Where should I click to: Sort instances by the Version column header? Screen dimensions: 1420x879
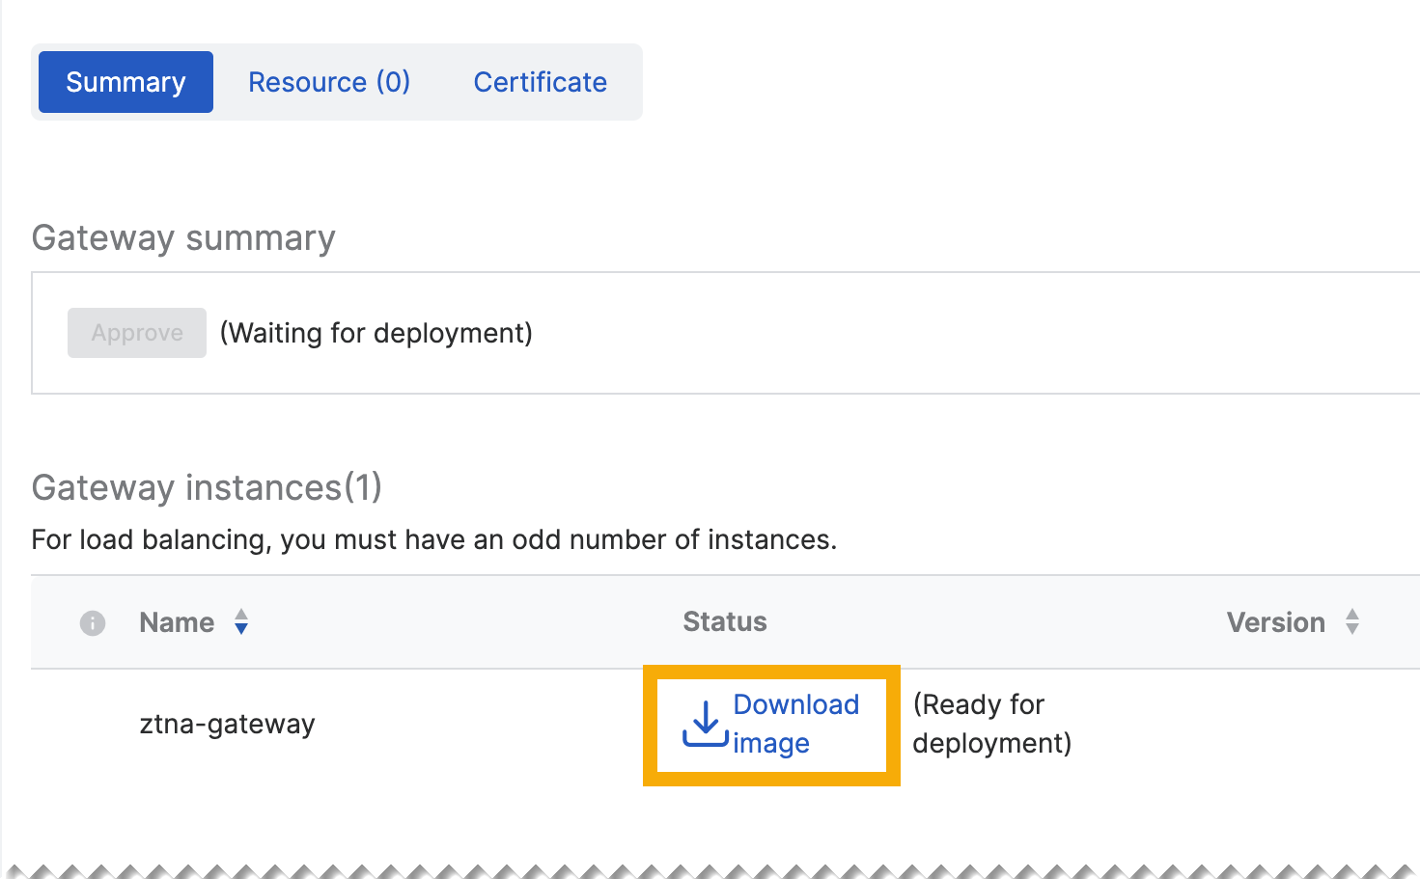point(1275,622)
